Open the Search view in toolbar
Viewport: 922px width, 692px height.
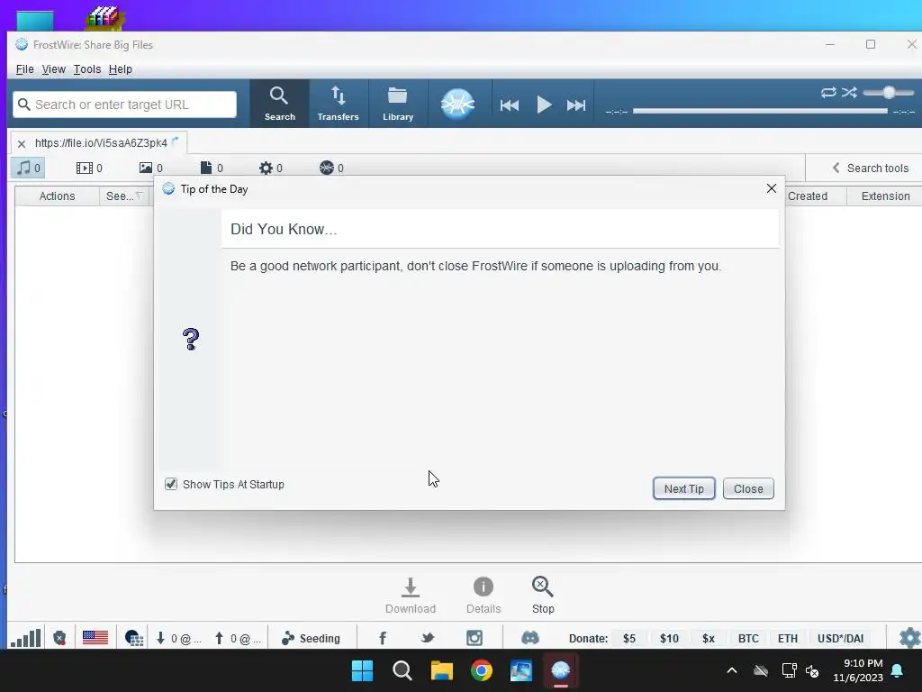(x=279, y=104)
